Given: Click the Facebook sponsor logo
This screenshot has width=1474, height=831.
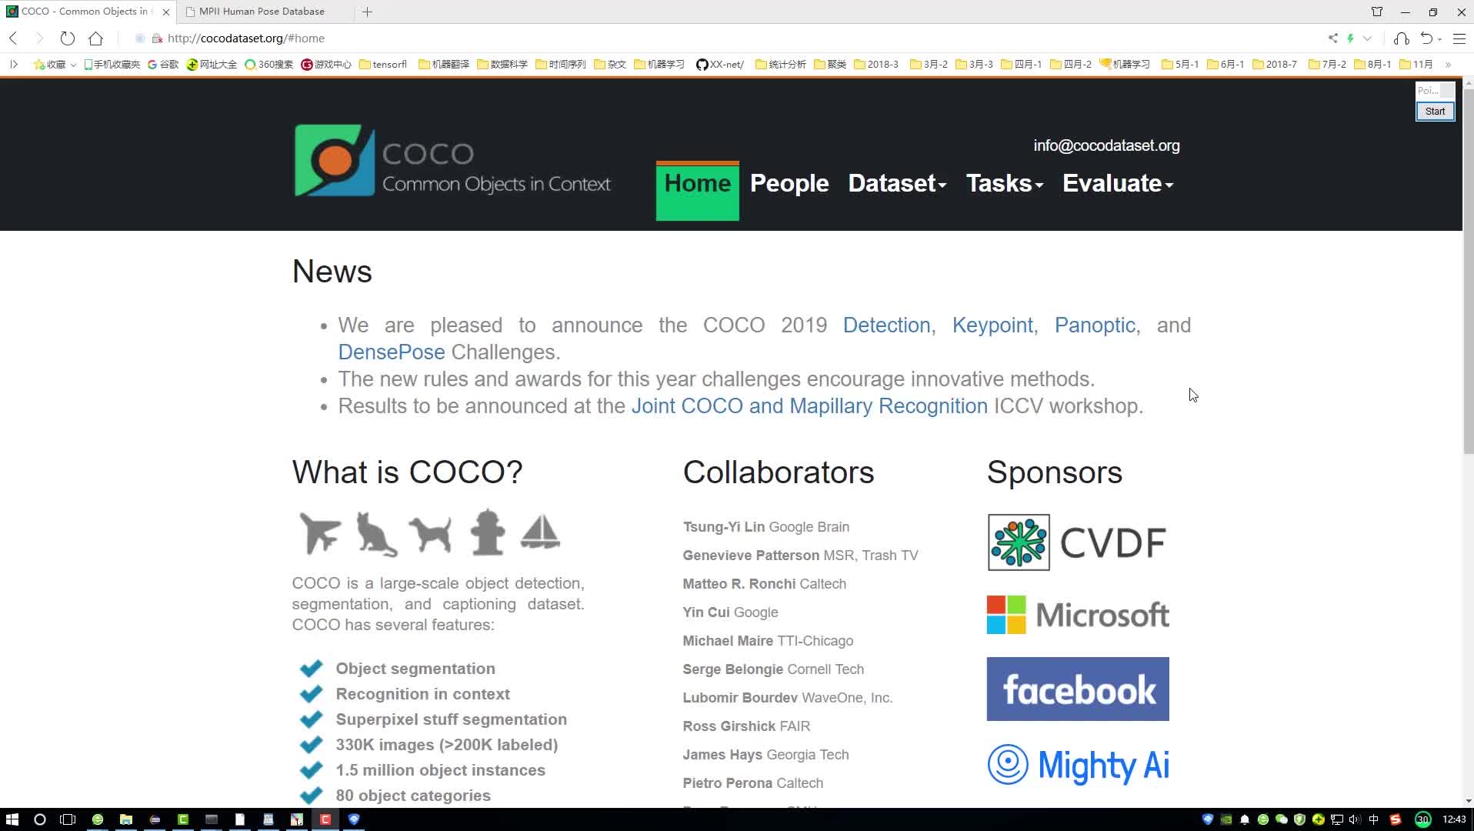Looking at the screenshot, I should [1077, 689].
